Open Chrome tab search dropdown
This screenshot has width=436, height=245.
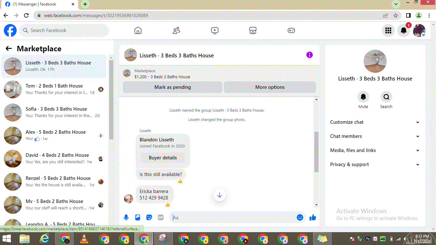[x=396, y=4]
